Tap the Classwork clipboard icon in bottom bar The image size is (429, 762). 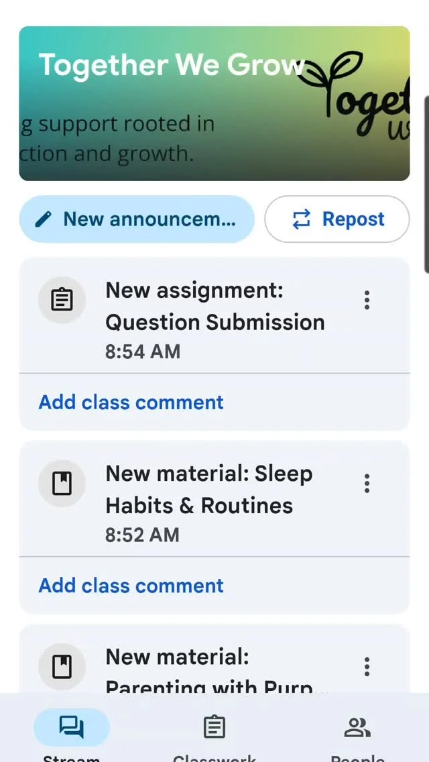click(x=214, y=727)
